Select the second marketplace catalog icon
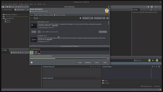Viewport: 163px width, 92px height. click(35, 52)
